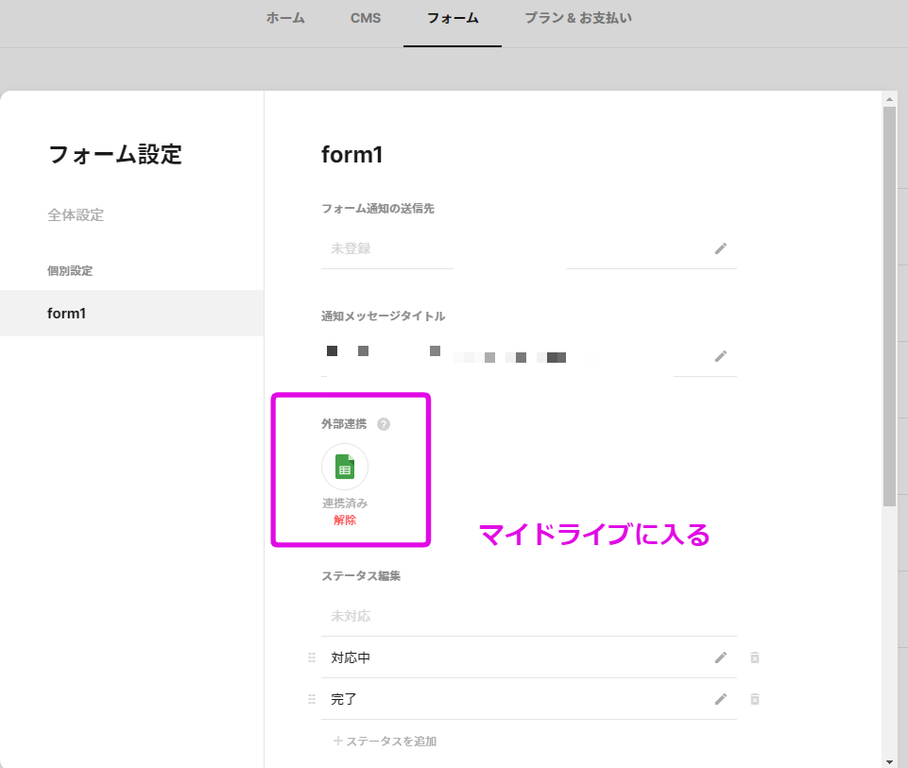Click the vertical scrollbar thumb
The image size is (908, 768).
coord(889,307)
